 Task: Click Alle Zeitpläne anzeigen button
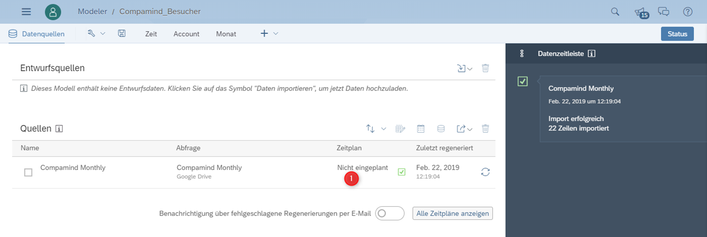[x=453, y=213]
